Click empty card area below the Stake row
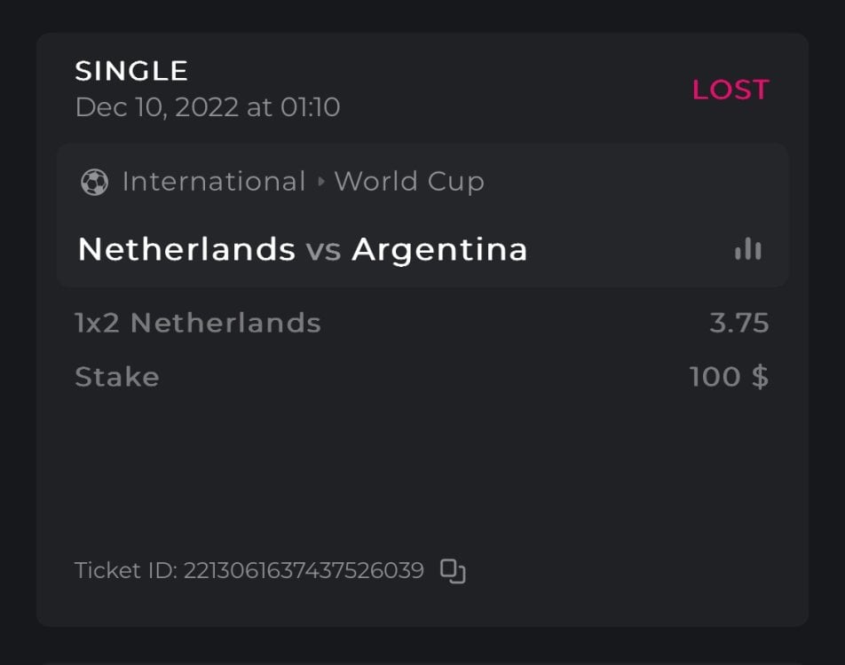The image size is (845, 665). [x=422, y=470]
